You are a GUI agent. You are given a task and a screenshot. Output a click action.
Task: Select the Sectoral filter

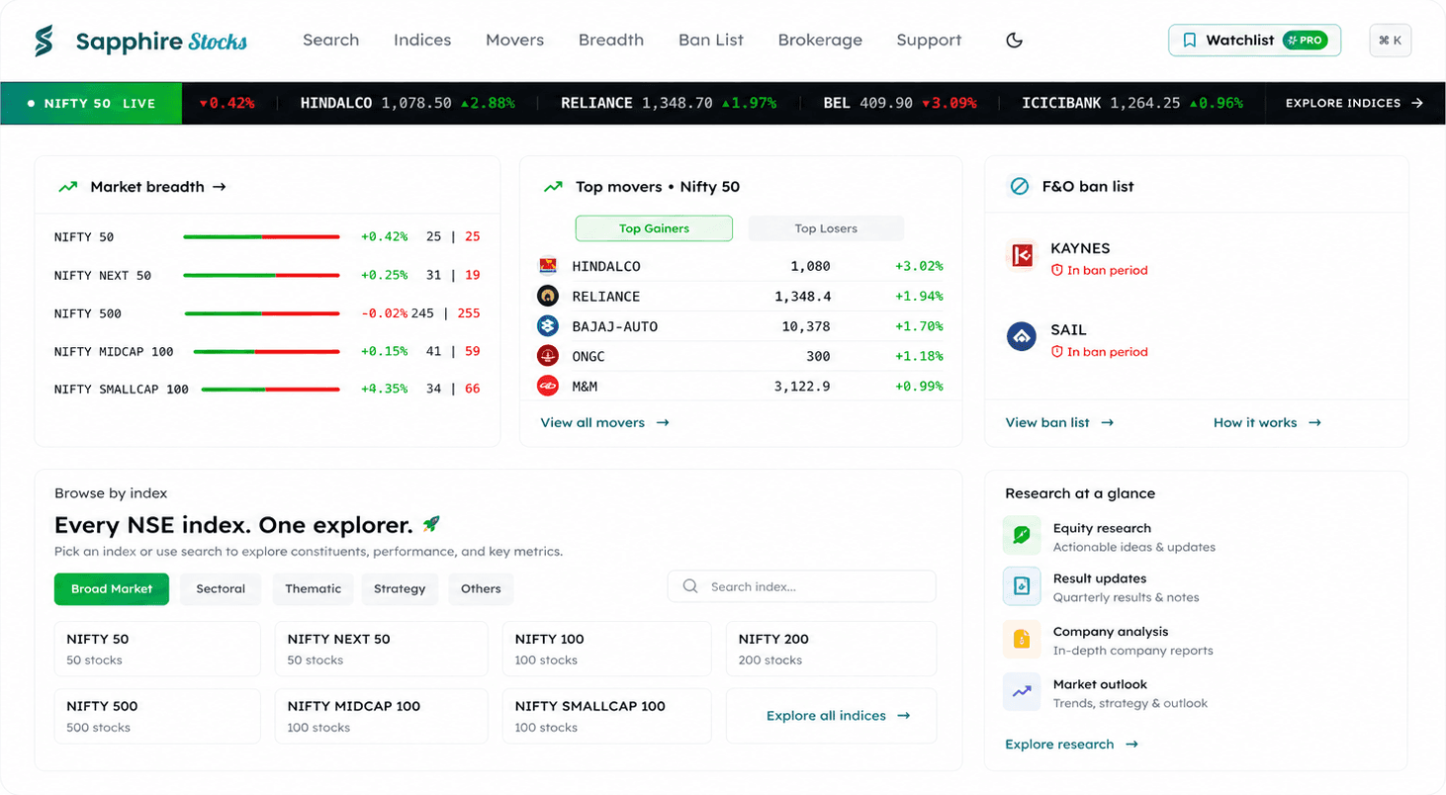(x=221, y=588)
